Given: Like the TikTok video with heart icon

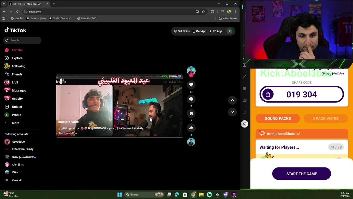Looking at the screenshot, I should pyautogui.click(x=191, y=85).
